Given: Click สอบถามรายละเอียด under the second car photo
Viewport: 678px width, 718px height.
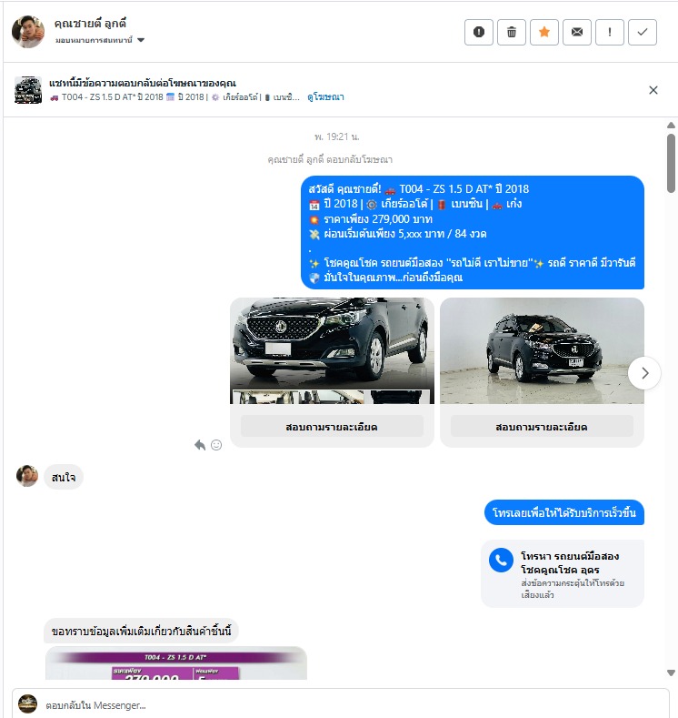Looking at the screenshot, I should pyautogui.click(x=542, y=427).
